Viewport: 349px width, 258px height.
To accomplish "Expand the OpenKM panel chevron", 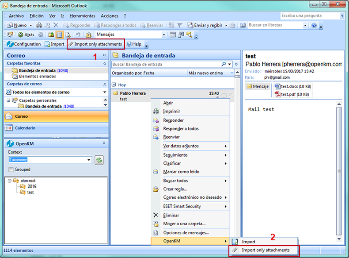I will 104,143.
